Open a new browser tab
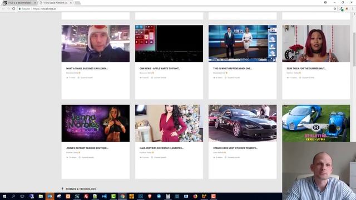Image resolution: width=356 pixels, height=200 pixels. point(78,3)
